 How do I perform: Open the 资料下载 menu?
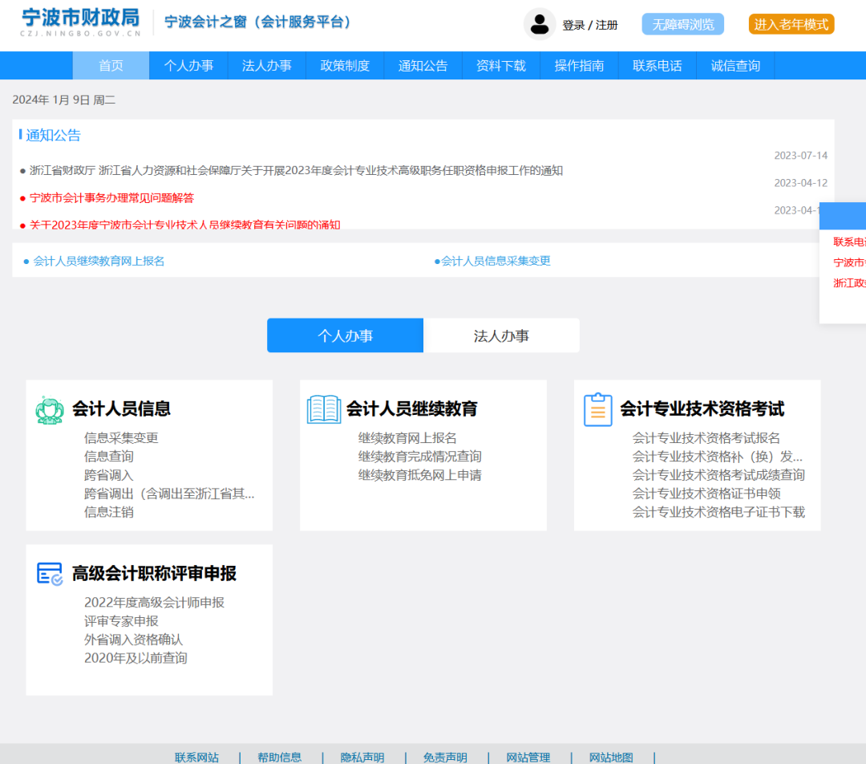tap(501, 65)
